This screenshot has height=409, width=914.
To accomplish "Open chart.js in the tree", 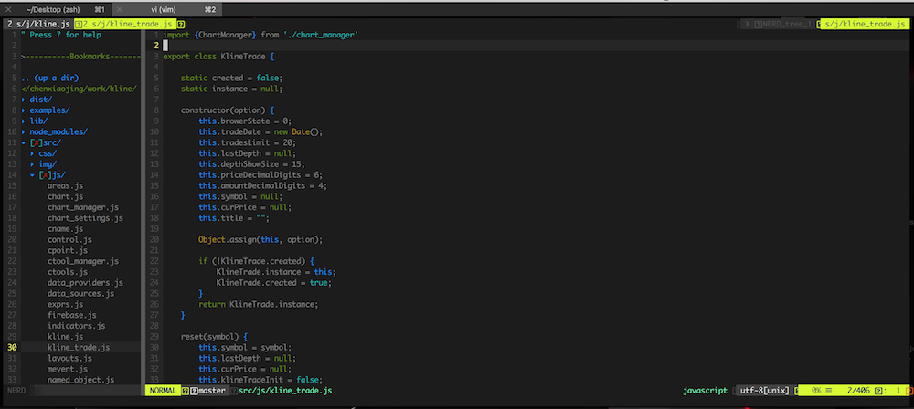I will [x=65, y=196].
